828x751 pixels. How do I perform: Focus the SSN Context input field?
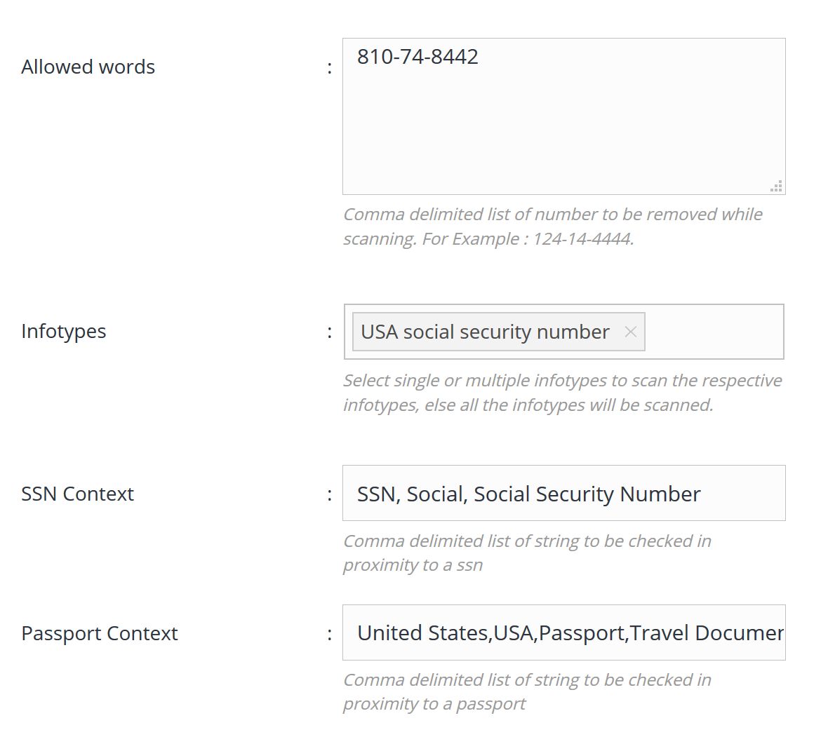tap(563, 493)
